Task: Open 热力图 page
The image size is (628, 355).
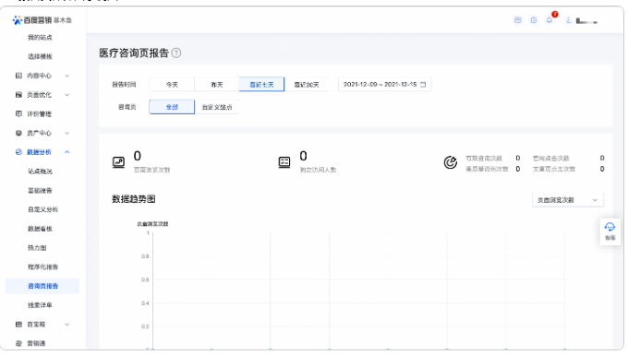Action: coord(37,248)
